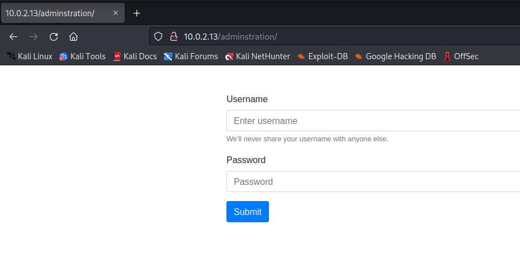Focus the address bar showing 10.0.2.13/adminstration/
This screenshot has width=520, height=258.
335,37
